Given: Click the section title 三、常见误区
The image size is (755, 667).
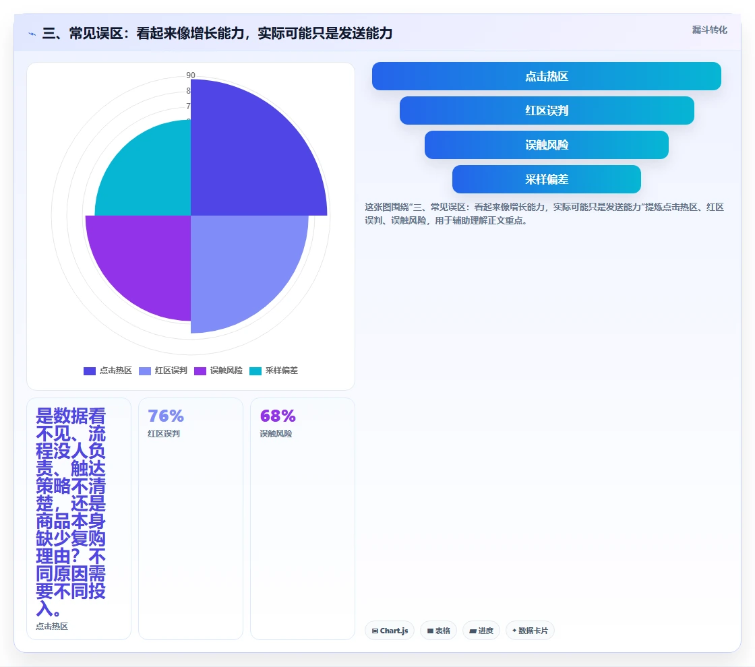Looking at the screenshot, I should coord(217,33).
